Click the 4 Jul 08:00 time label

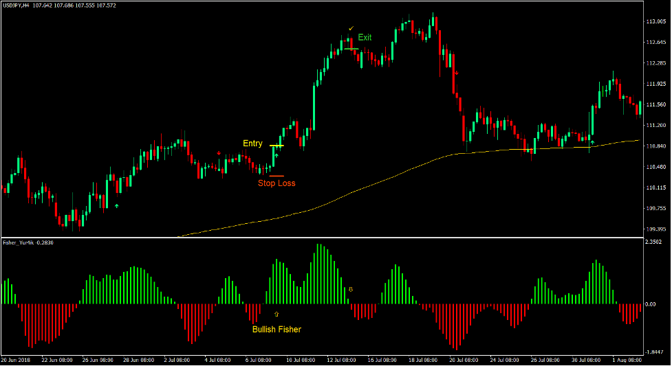(x=218, y=360)
